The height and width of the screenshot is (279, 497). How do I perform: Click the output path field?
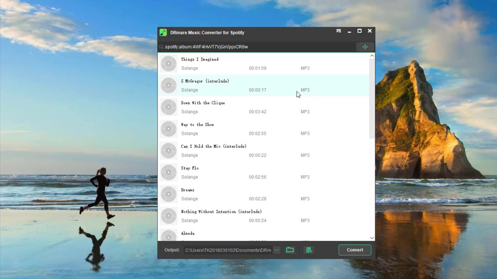(228, 250)
